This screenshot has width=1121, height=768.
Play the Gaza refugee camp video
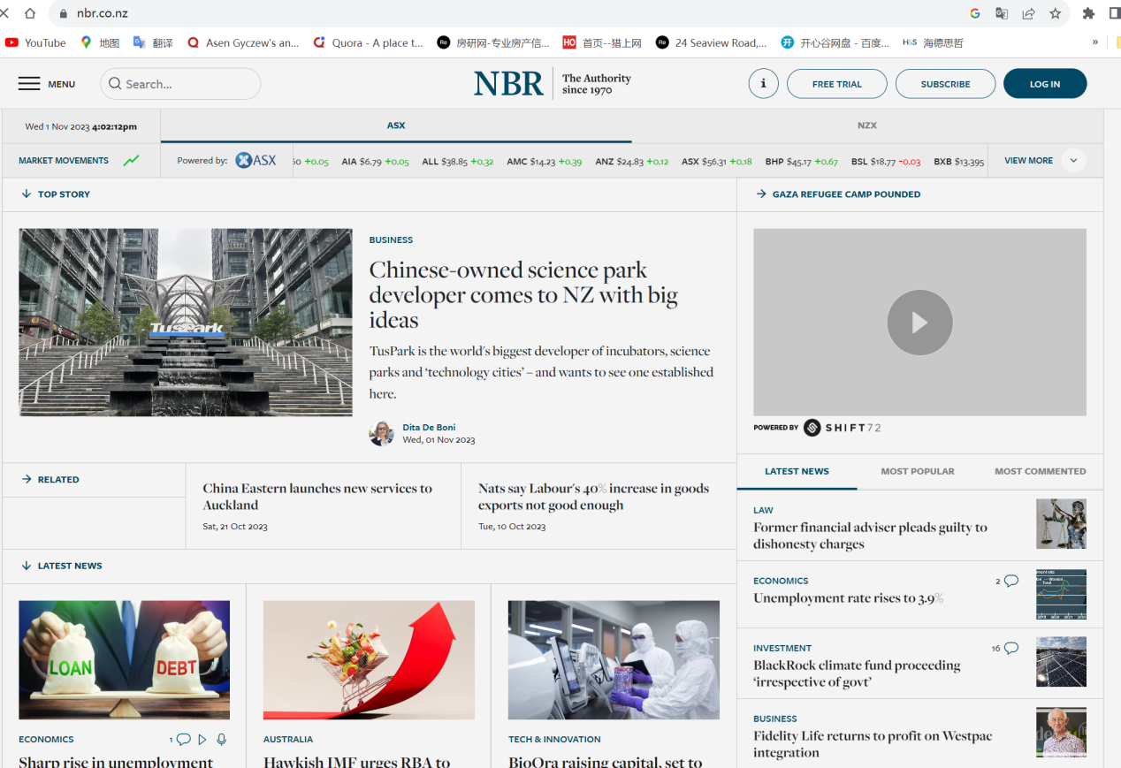919,323
